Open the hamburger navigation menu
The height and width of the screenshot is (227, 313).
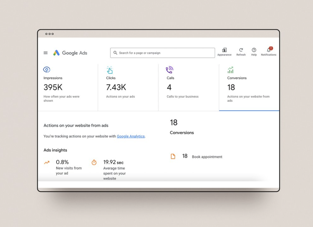45,53
